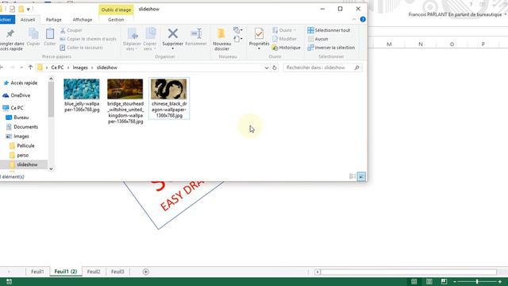508x286 pixels.
Task: Select Excel Page Layout view button
Action: pyautogui.click(x=429, y=281)
